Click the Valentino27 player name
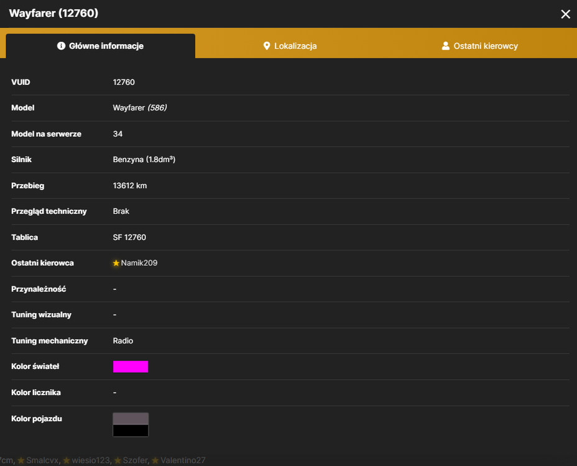This screenshot has height=466, width=577. point(183,460)
